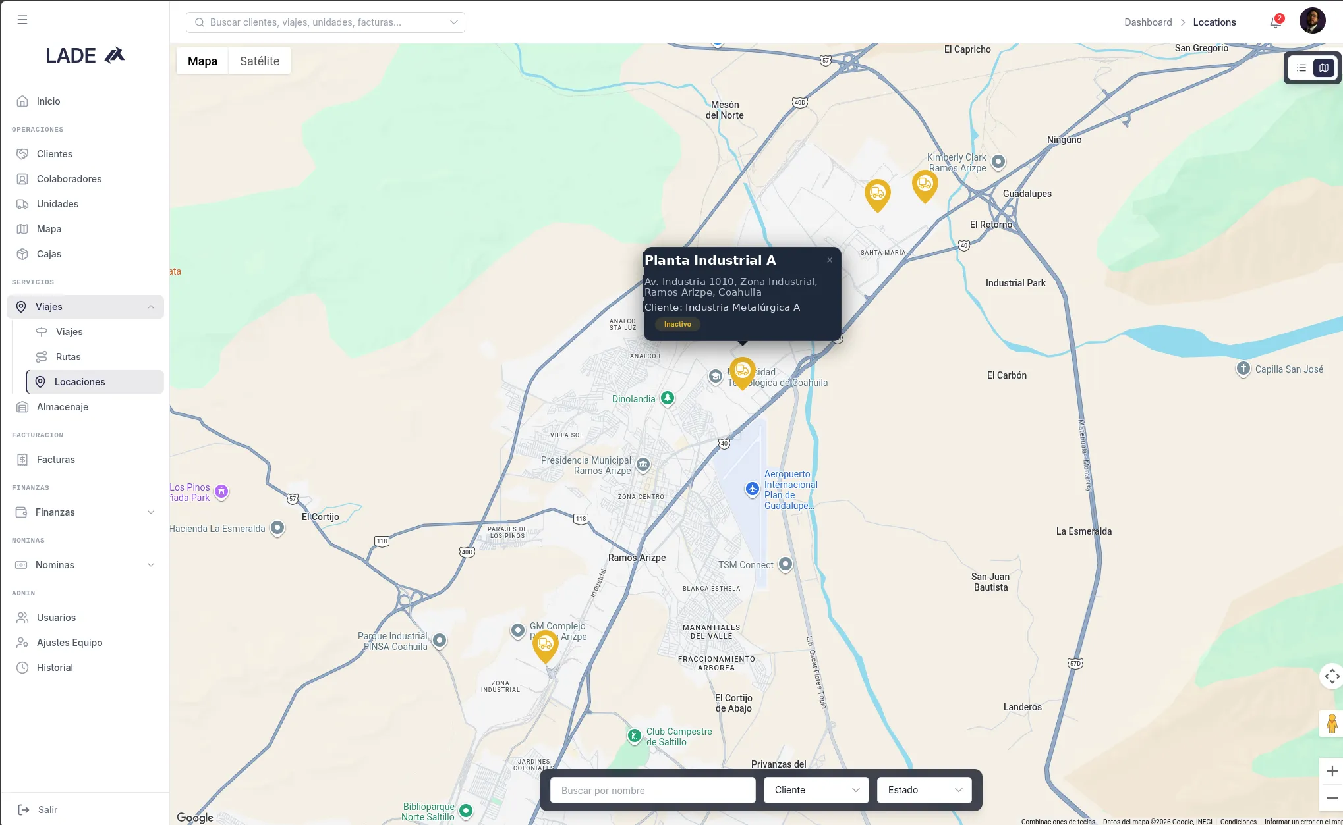Viewport: 1343px width, 825px height.
Task: Click the Capilla San José marker
Action: coord(1243,369)
